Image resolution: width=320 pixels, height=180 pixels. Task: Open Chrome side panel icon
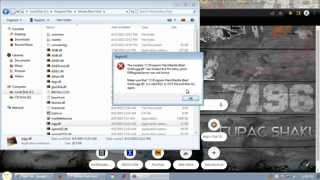click(x=298, y=13)
